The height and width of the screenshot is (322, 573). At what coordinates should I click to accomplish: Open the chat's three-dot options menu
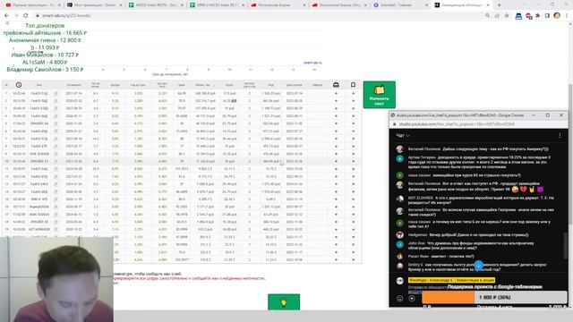(560, 135)
